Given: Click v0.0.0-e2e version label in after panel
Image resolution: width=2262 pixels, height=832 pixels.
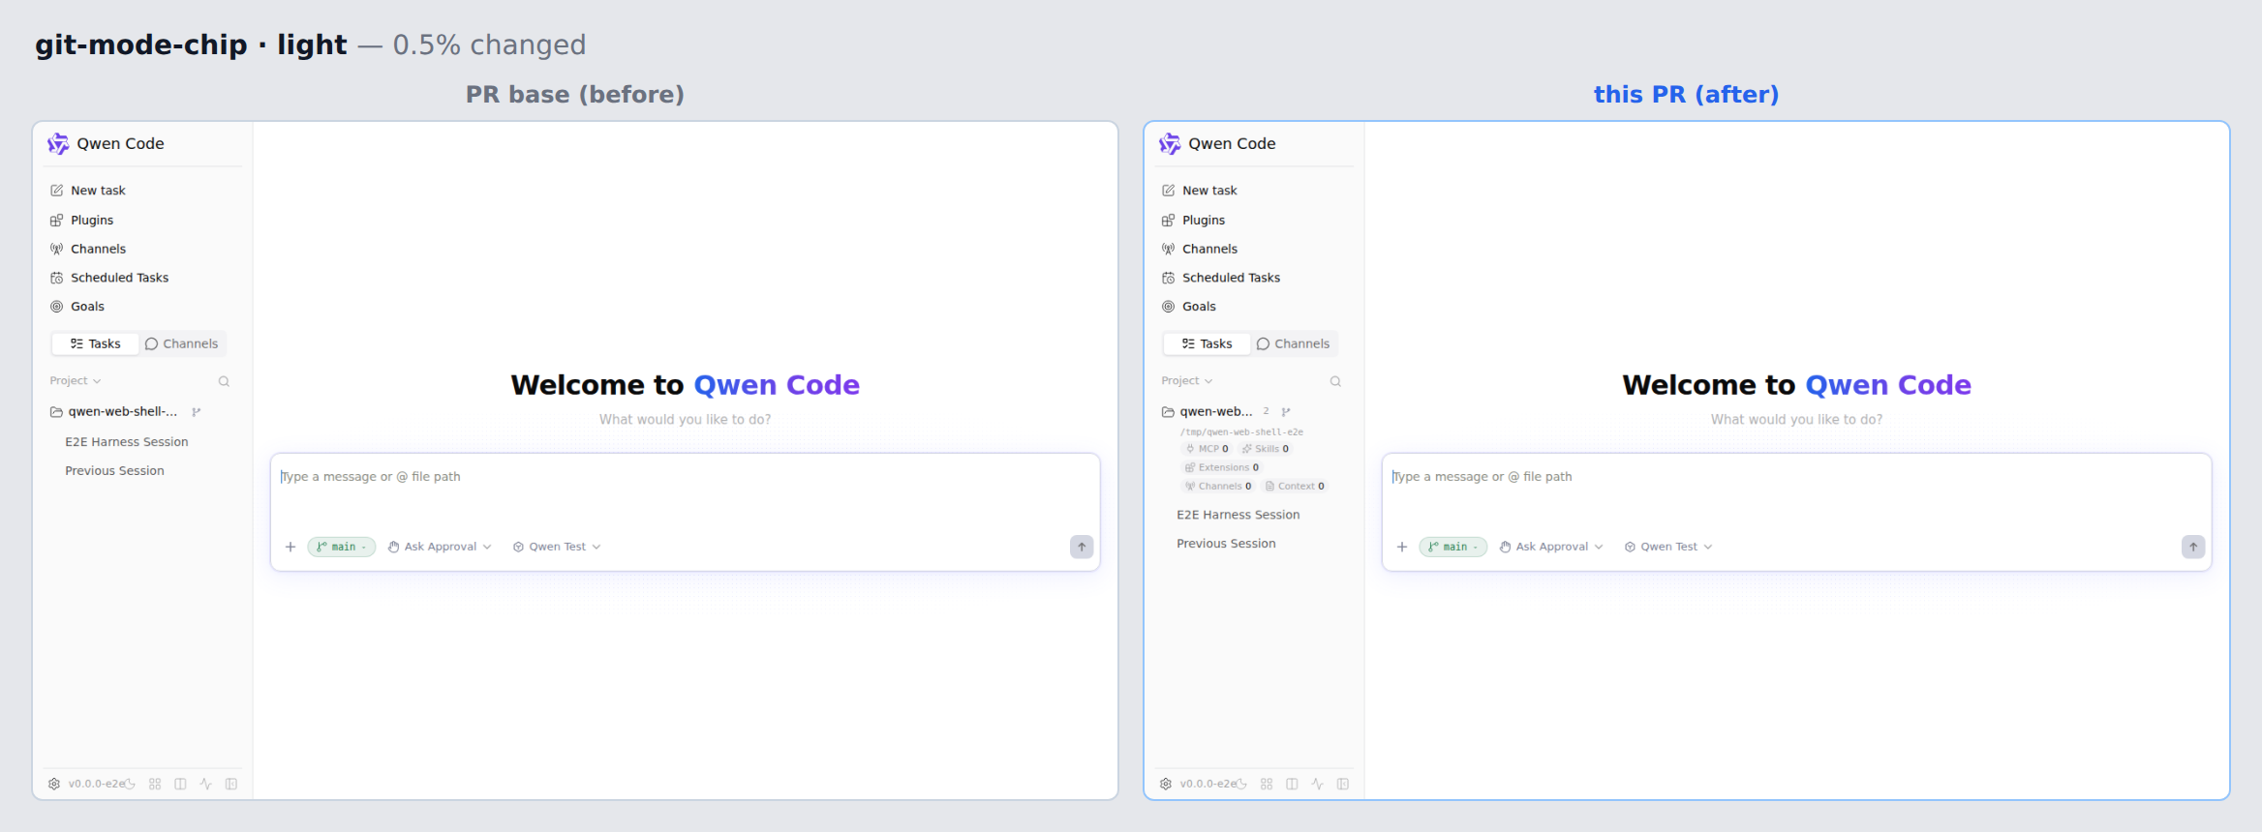Looking at the screenshot, I should point(1207,784).
